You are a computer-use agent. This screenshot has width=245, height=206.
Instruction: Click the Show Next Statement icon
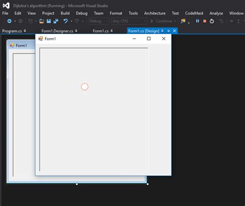point(231,21)
